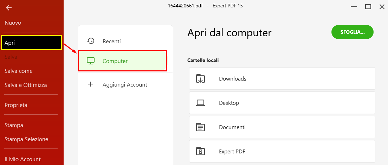Click the Computer monitor icon
Viewport: 388px width, 165px height.
(91, 61)
